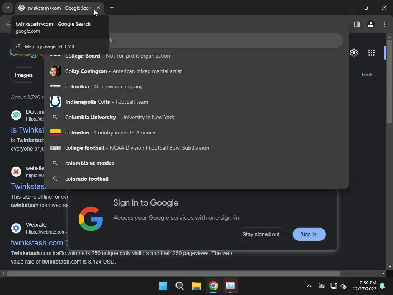This screenshot has height=295, width=393.
Task: Open the Chrome three-dot menu
Action: coord(385,24)
